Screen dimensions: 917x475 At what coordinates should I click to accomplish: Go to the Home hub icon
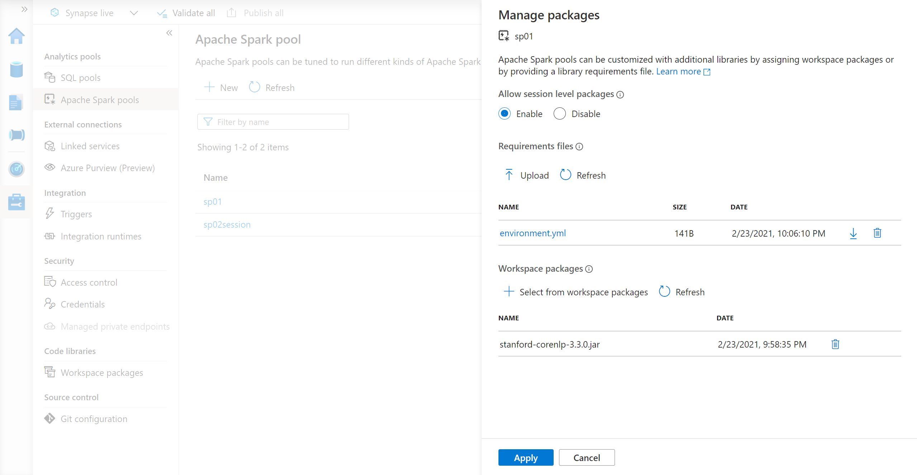(16, 36)
